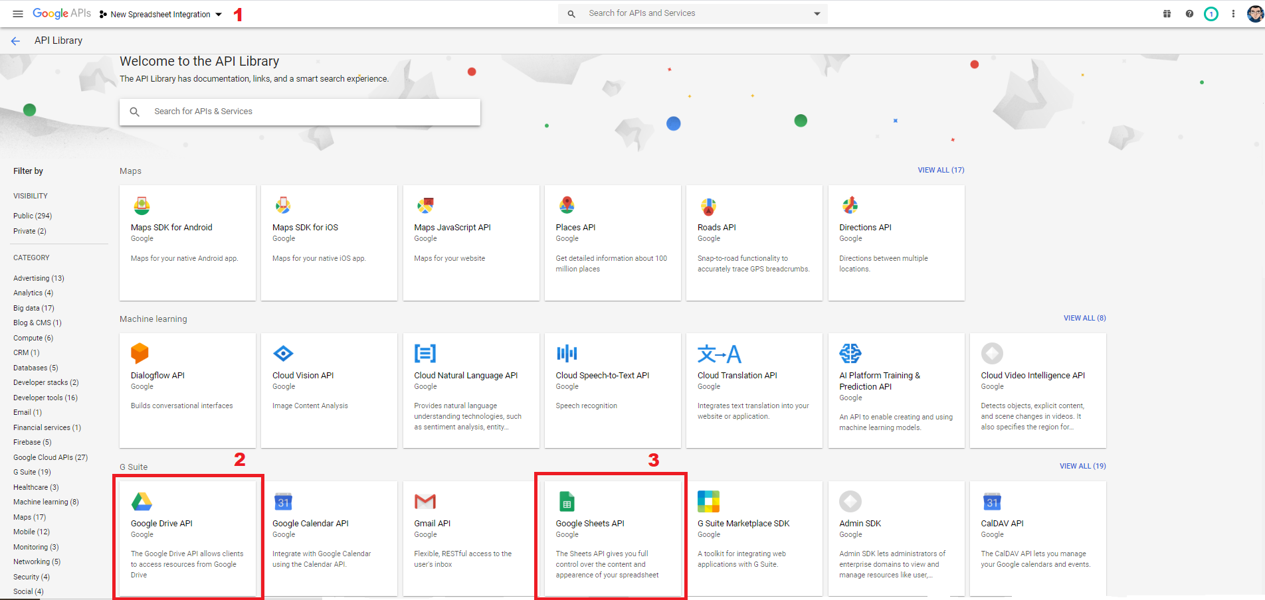This screenshot has width=1265, height=600.
Task: Open the Google Calendar API icon
Action: point(283,502)
